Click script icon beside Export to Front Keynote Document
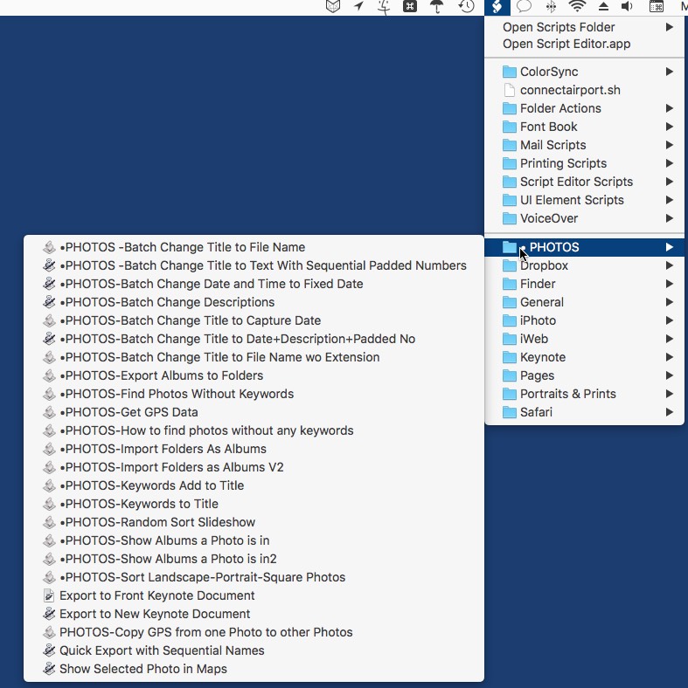This screenshot has width=688, height=688. coord(49,595)
